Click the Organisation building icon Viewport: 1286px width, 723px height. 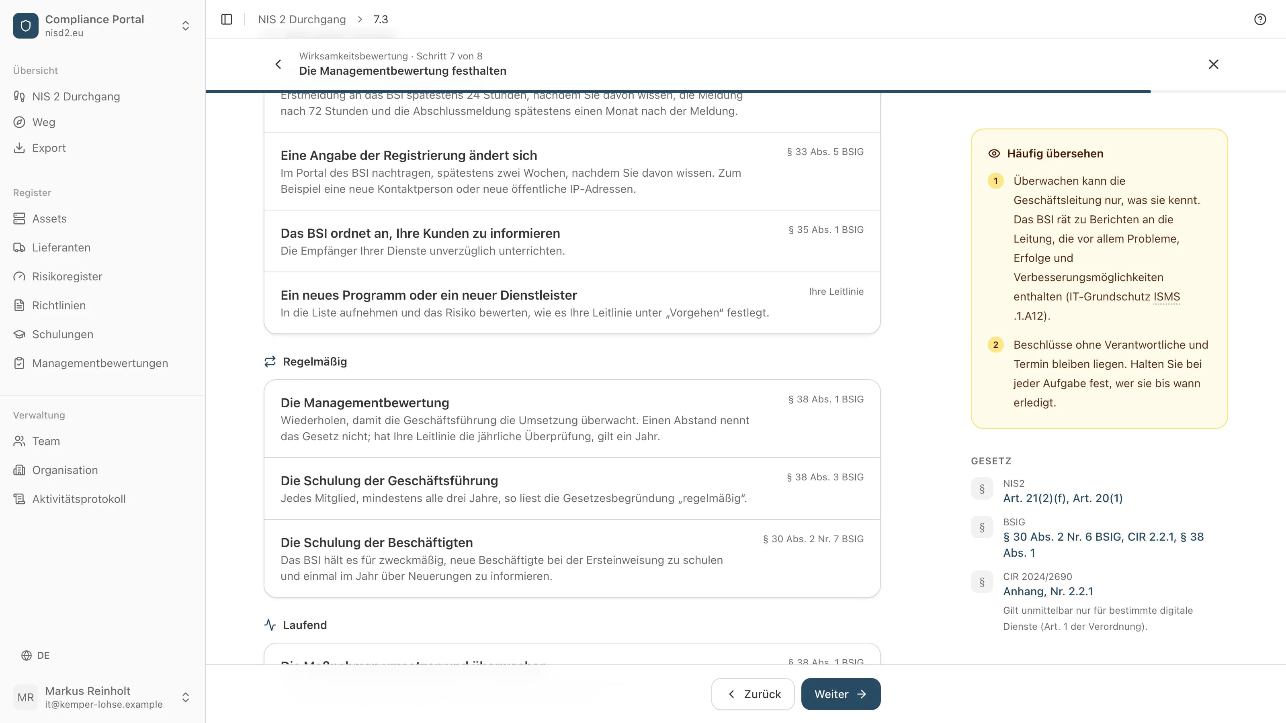coord(19,470)
